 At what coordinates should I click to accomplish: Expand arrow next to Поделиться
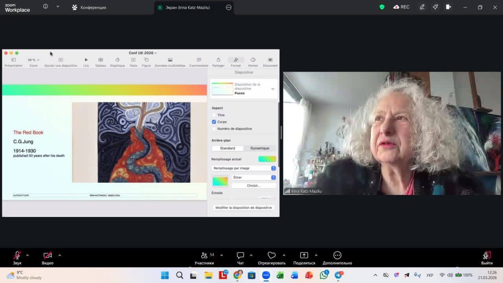click(x=316, y=255)
